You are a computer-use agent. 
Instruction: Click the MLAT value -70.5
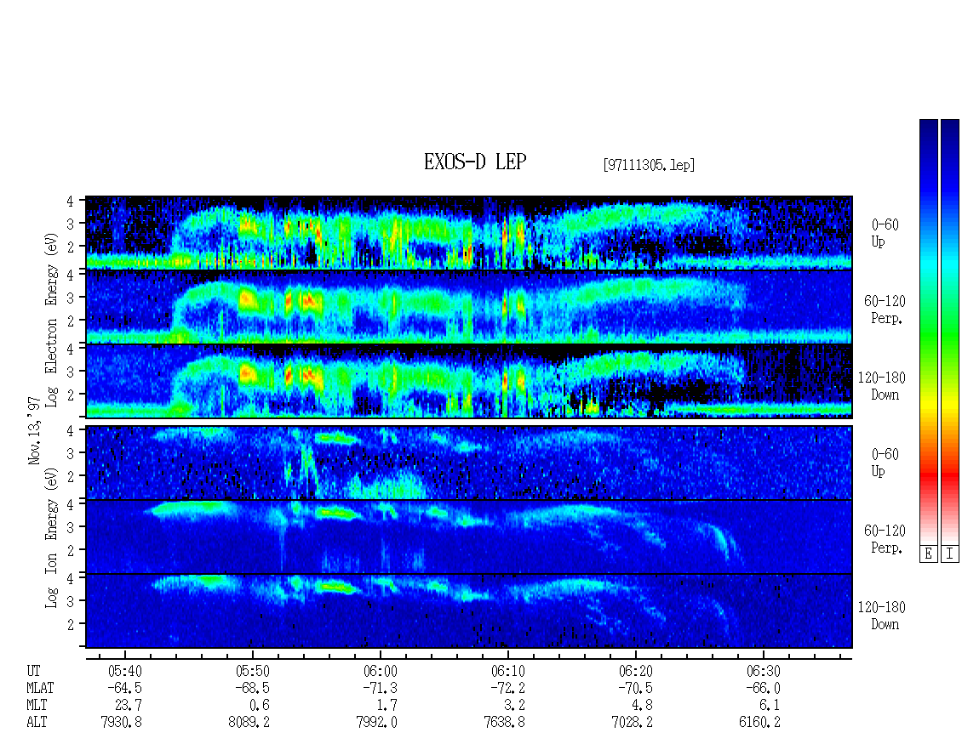pos(635,688)
